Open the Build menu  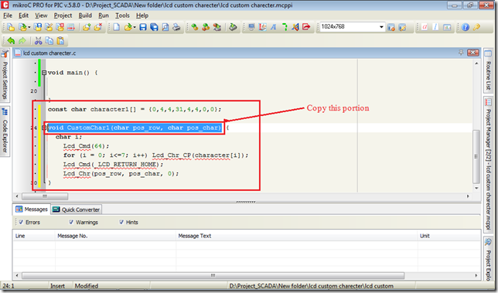85,15
